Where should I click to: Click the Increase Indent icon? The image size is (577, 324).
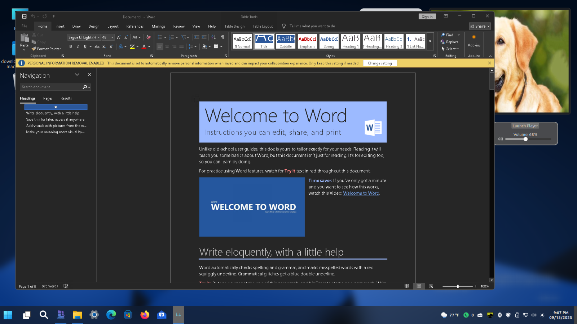204,37
